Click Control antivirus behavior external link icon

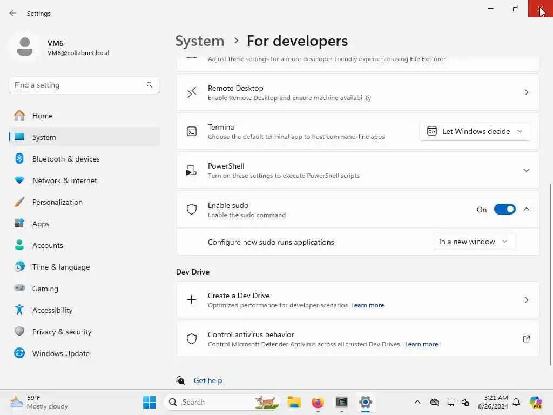click(526, 339)
